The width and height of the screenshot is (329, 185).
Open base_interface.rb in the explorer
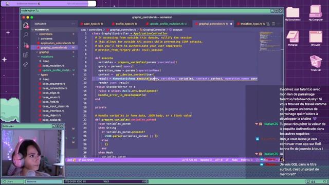[53, 111]
